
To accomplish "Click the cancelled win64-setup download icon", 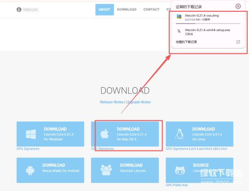I will tap(179, 31).
